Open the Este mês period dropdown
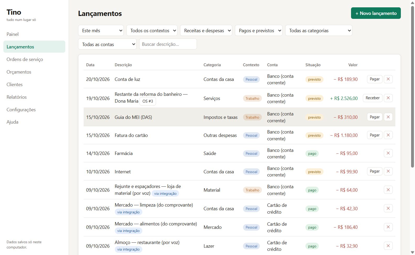The image size is (415, 255). 101,30
